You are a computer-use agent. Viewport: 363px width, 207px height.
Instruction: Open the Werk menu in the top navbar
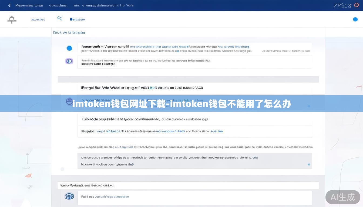click(x=76, y=5)
